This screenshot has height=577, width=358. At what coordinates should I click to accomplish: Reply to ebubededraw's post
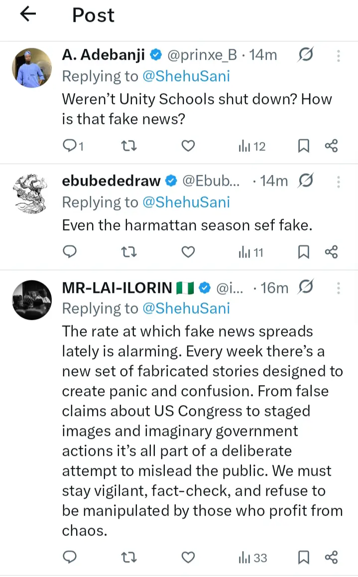tap(71, 252)
